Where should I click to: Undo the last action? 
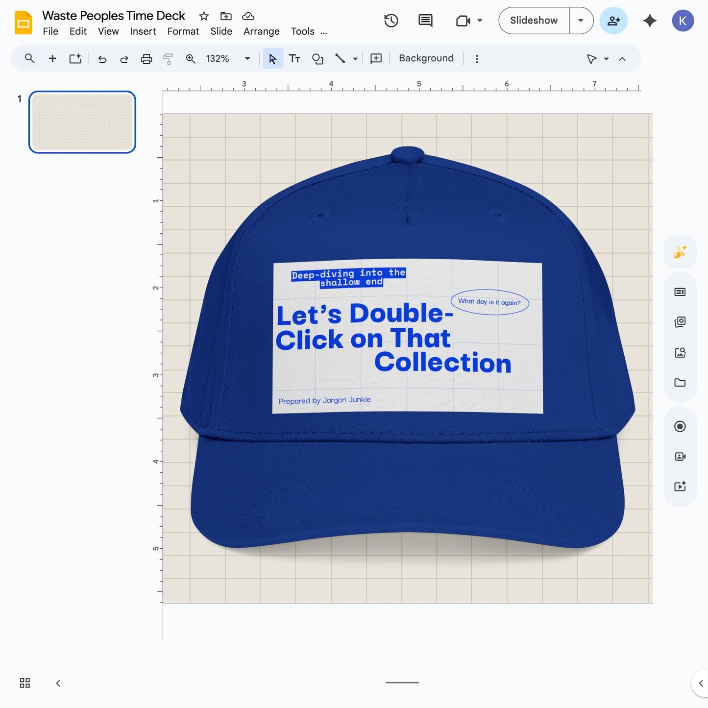coord(102,59)
